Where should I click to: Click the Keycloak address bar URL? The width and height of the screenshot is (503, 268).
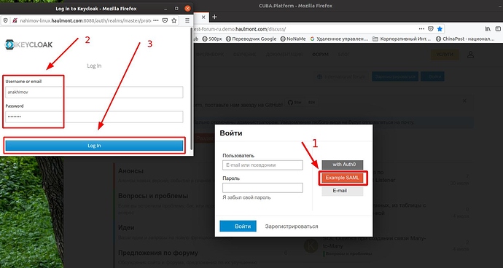pyautogui.click(x=85, y=20)
